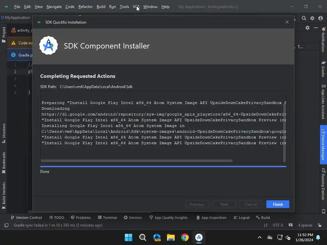The image size is (327, 245).
Task: Click the user account avatar icon
Action: point(321,18)
